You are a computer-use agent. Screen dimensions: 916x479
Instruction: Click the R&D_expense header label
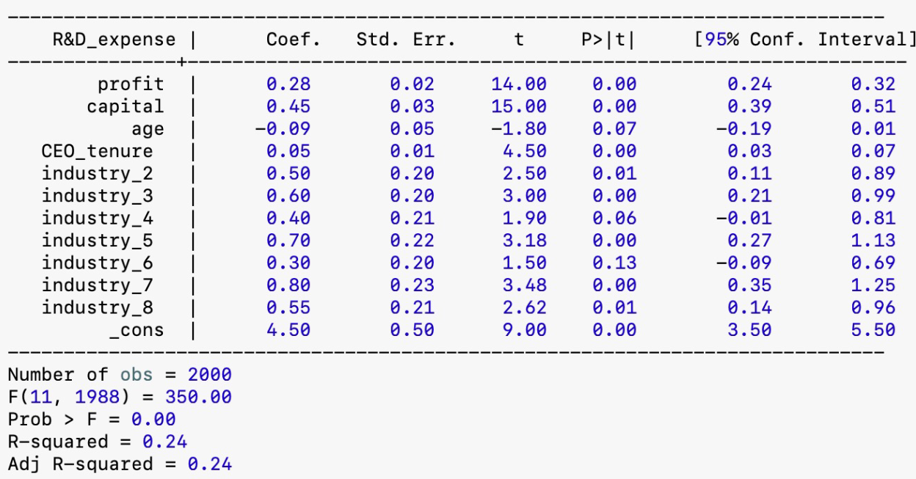114,40
